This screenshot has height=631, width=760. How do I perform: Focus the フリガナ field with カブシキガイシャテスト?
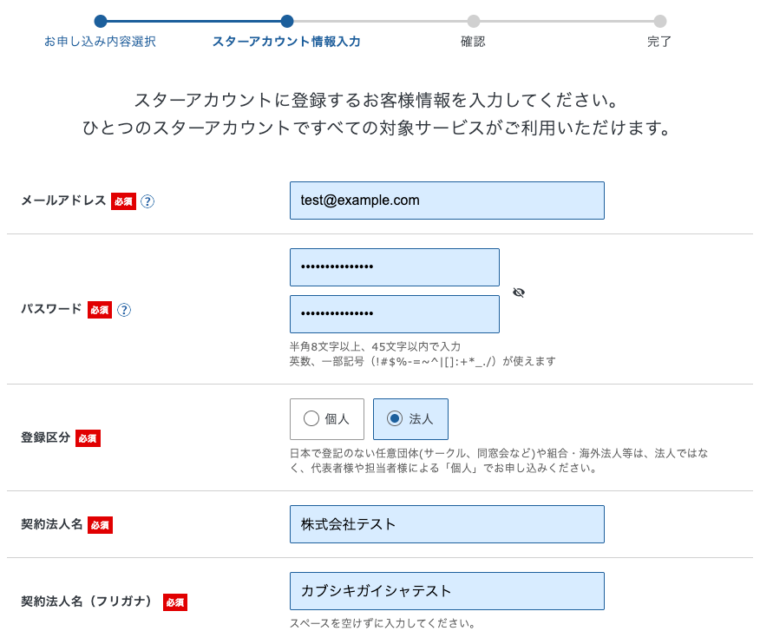(447, 591)
